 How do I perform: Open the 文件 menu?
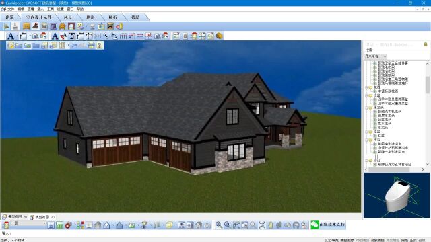click(x=11, y=9)
